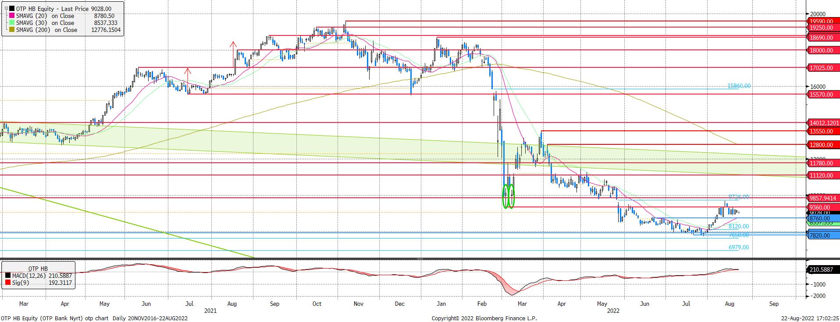The image size is (840, 322).
Task: Select the 9360.00 red price label
Action: (824, 207)
